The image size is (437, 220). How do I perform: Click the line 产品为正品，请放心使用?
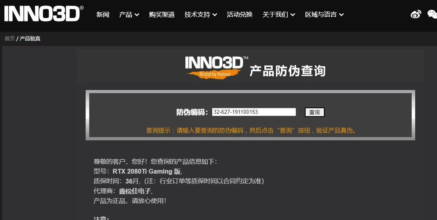pyautogui.click(x=130, y=201)
